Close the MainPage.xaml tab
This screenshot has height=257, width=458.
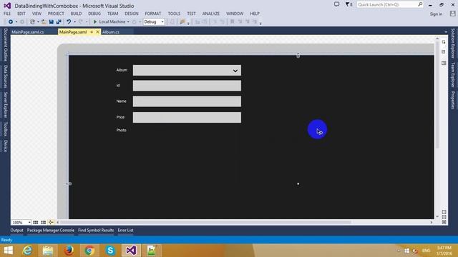pyautogui.click(x=97, y=32)
